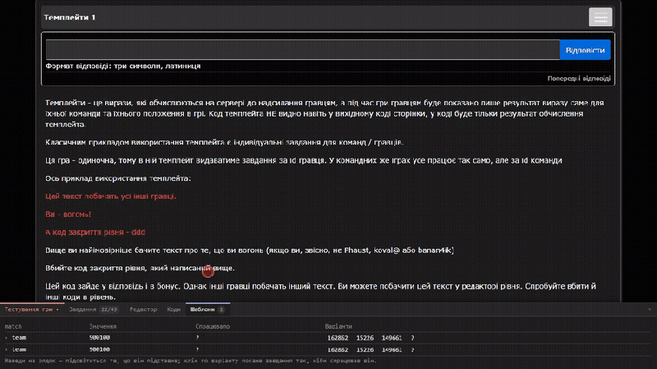The width and height of the screenshot is (657, 369).
Task: Select variant 149661 in the second row
Action: pyautogui.click(x=392, y=349)
